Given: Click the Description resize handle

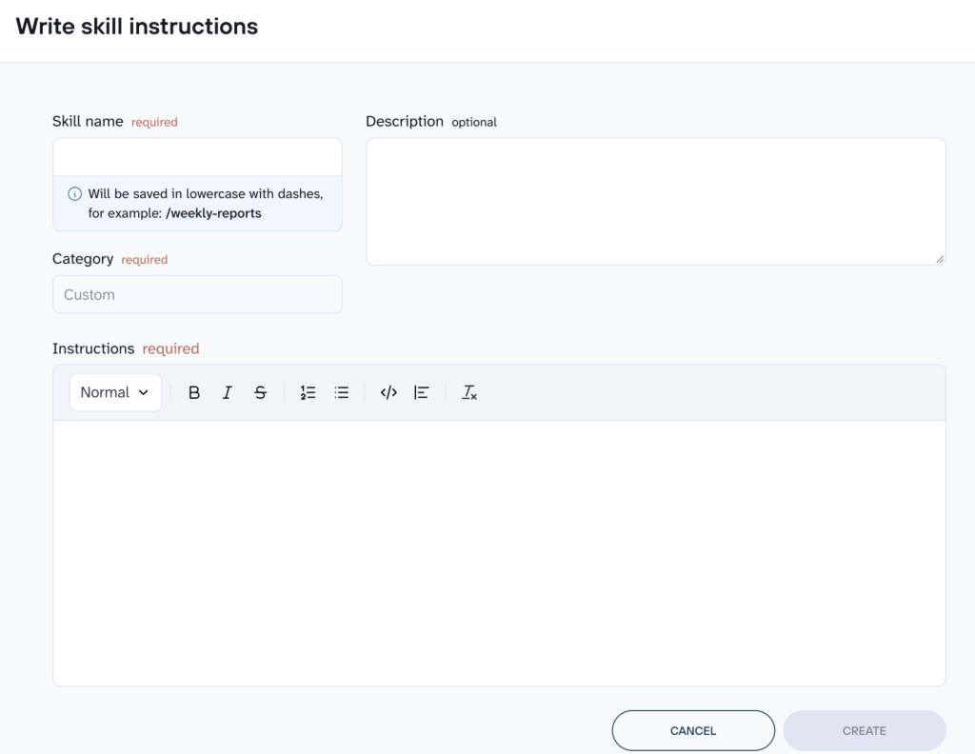Looking at the screenshot, I should click(940, 259).
